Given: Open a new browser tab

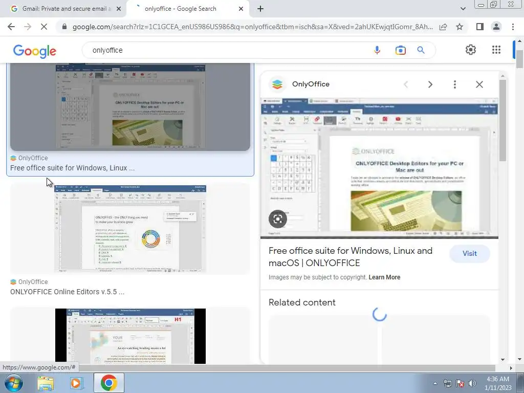Looking at the screenshot, I should (x=260, y=9).
